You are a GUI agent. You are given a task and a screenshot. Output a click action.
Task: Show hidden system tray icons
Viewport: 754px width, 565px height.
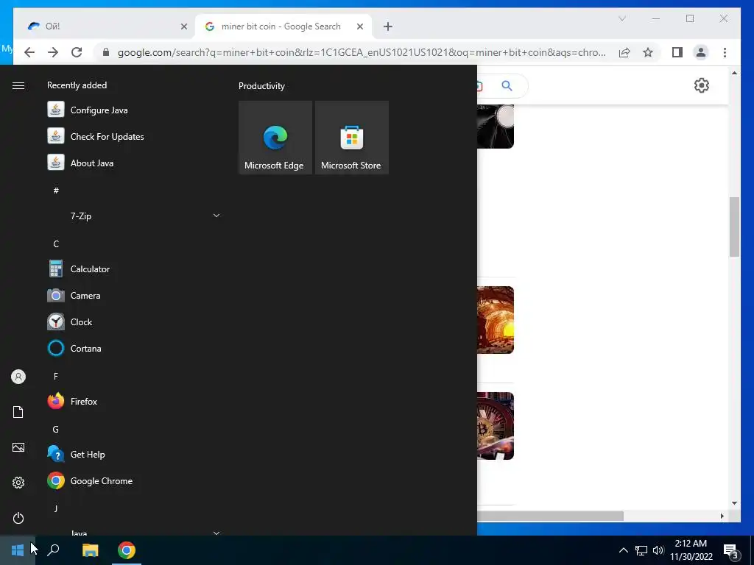tap(623, 550)
